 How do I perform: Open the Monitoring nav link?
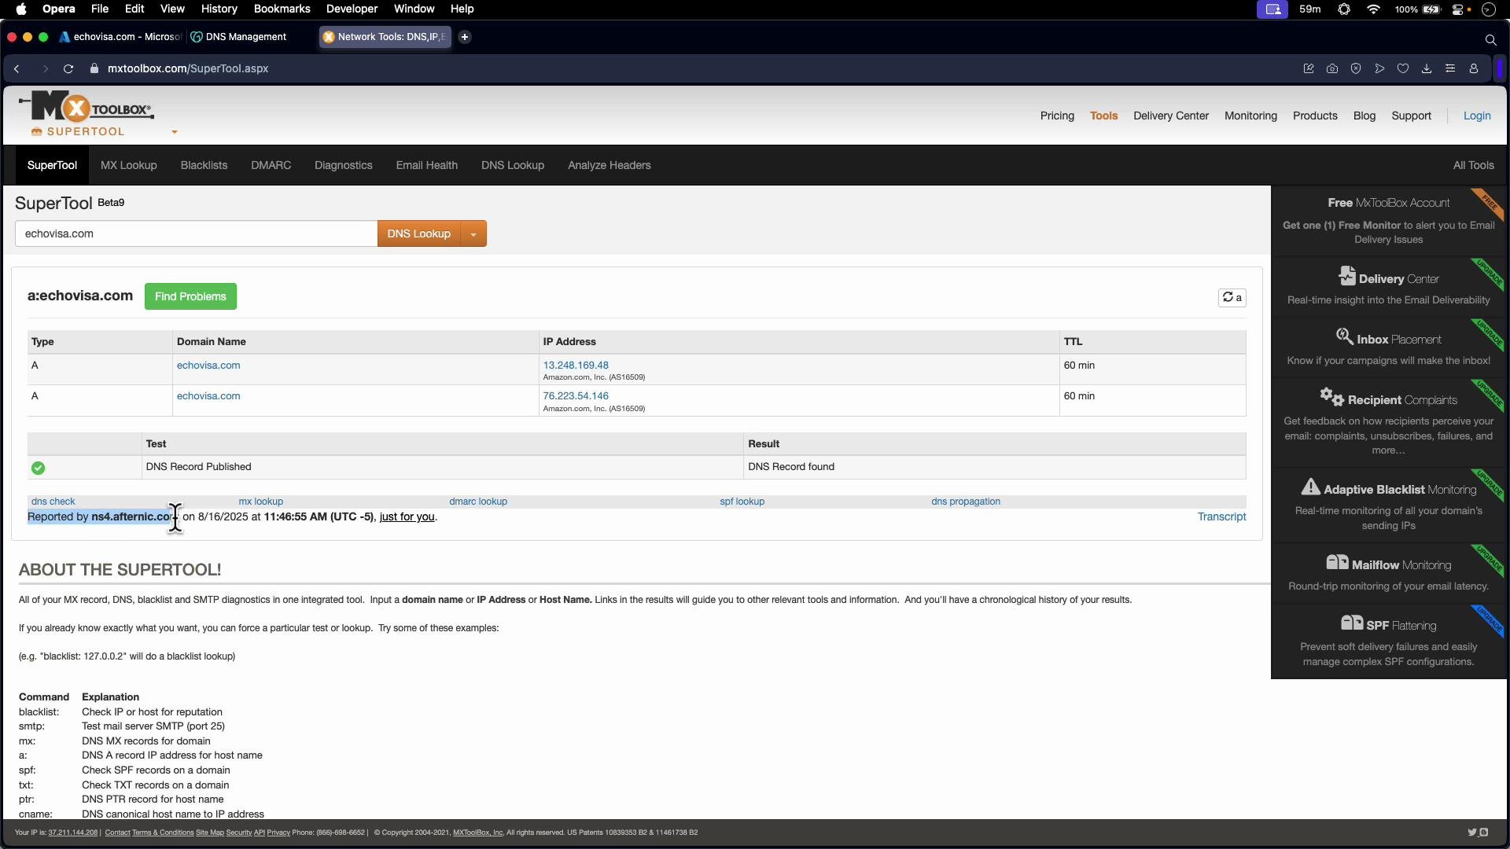tap(1250, 116)
